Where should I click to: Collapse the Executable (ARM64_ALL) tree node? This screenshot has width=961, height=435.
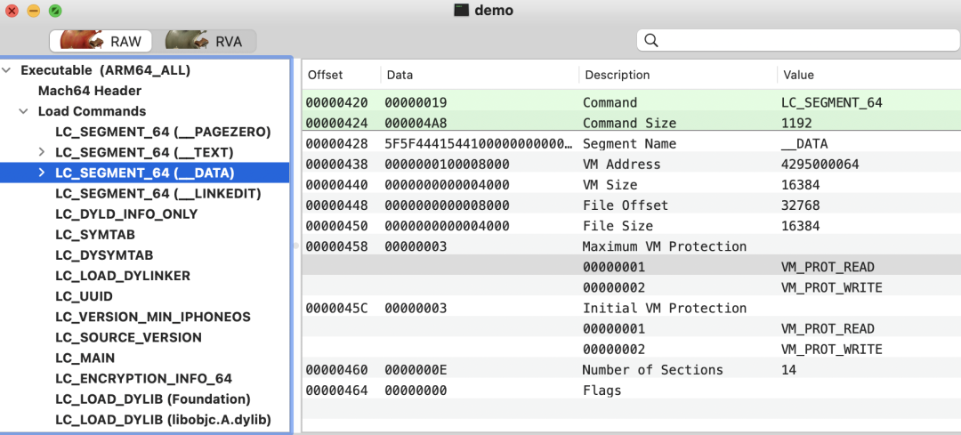click(7, 70)
